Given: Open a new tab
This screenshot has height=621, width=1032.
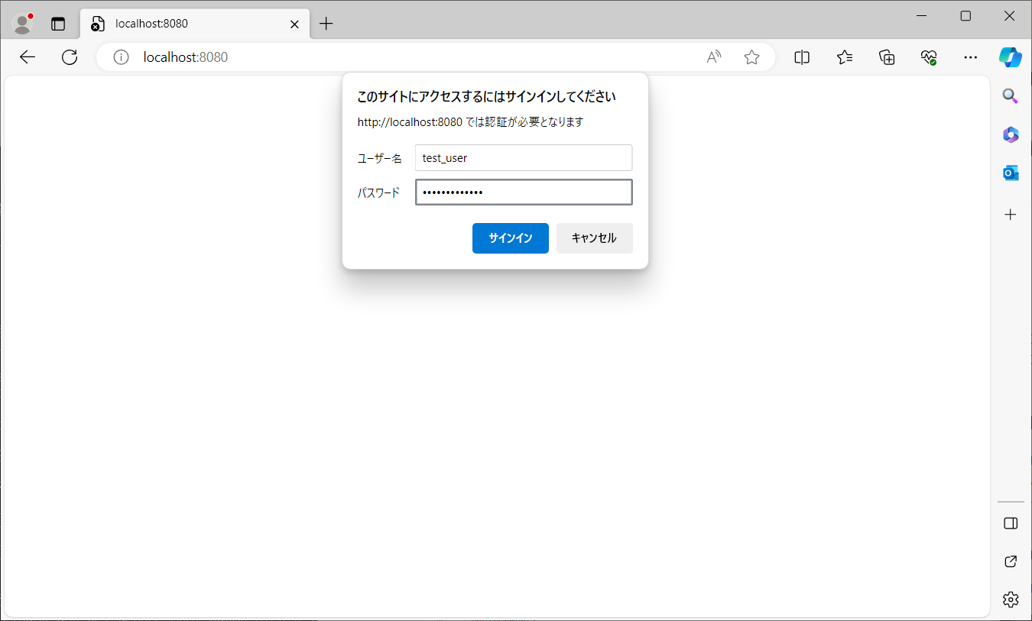Looking at the screenshot, I should click(x=326, y=24).
